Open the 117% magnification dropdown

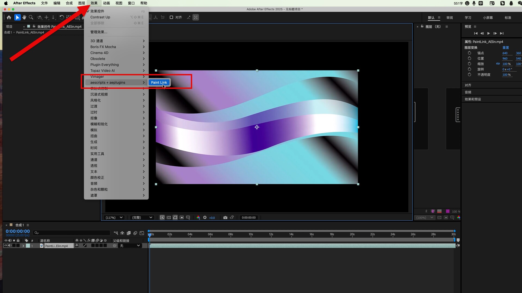tap(114, 218)
